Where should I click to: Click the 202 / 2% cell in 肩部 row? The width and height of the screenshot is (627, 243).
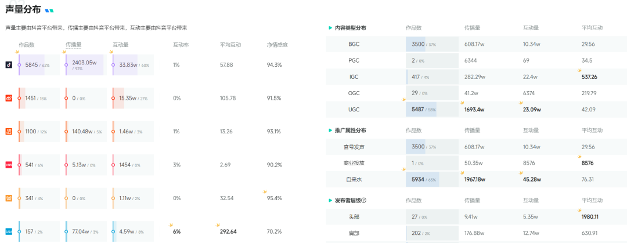(433, 233)
